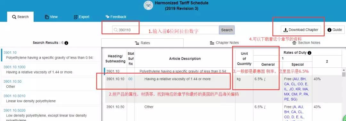This screenshot has width=346, height=121.
Task: Click the 00 stat suffix link
Action: pos(130,79)
